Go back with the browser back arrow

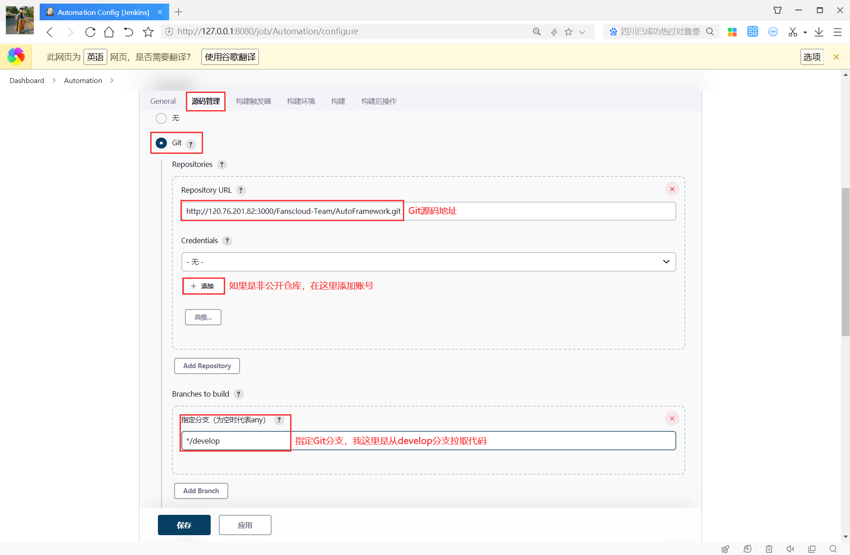[x=50, y=32]
